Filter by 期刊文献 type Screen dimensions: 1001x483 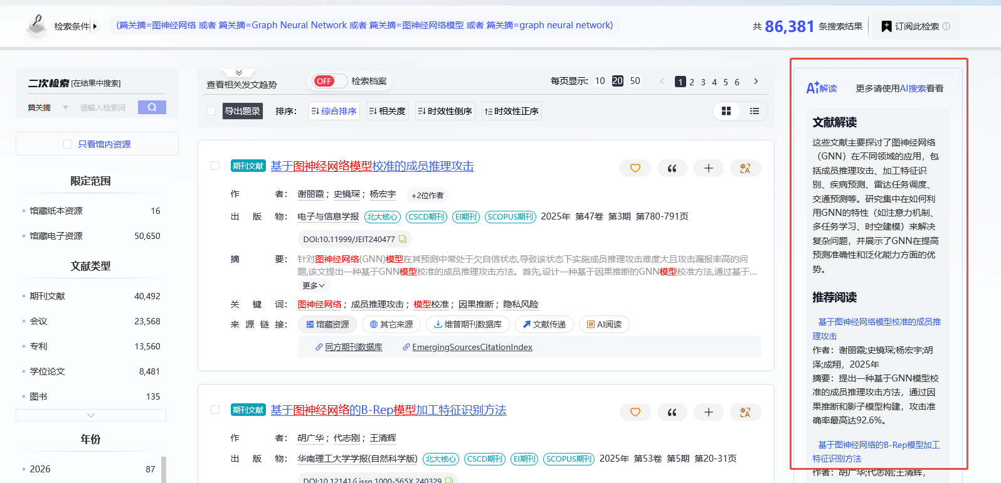click(x=47, y=296)
